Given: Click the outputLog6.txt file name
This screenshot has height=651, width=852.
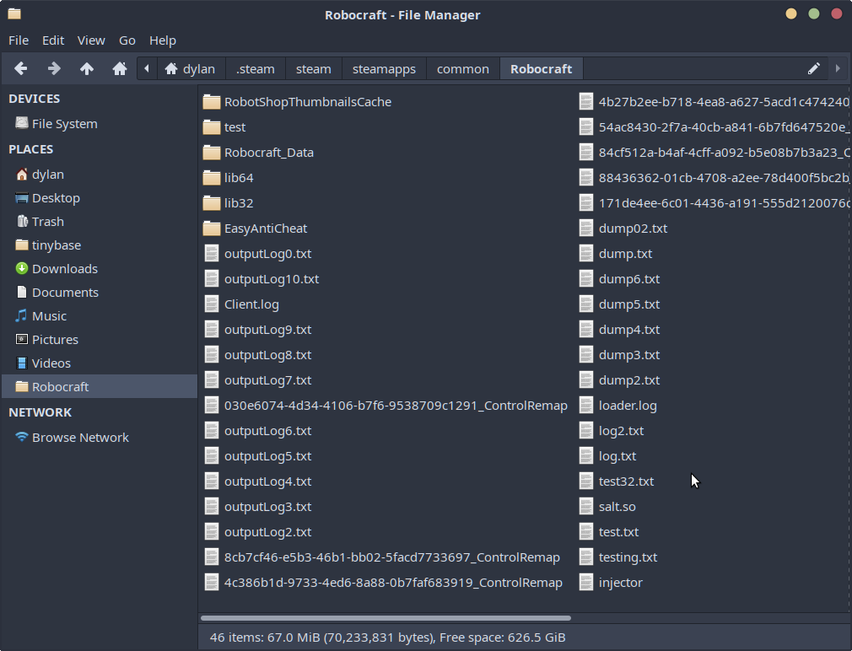Looking at the screenshot, I should point(268,431).
